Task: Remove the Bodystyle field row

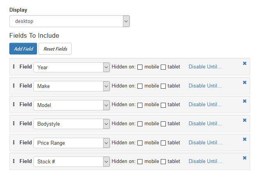Action: click(245, 120)
